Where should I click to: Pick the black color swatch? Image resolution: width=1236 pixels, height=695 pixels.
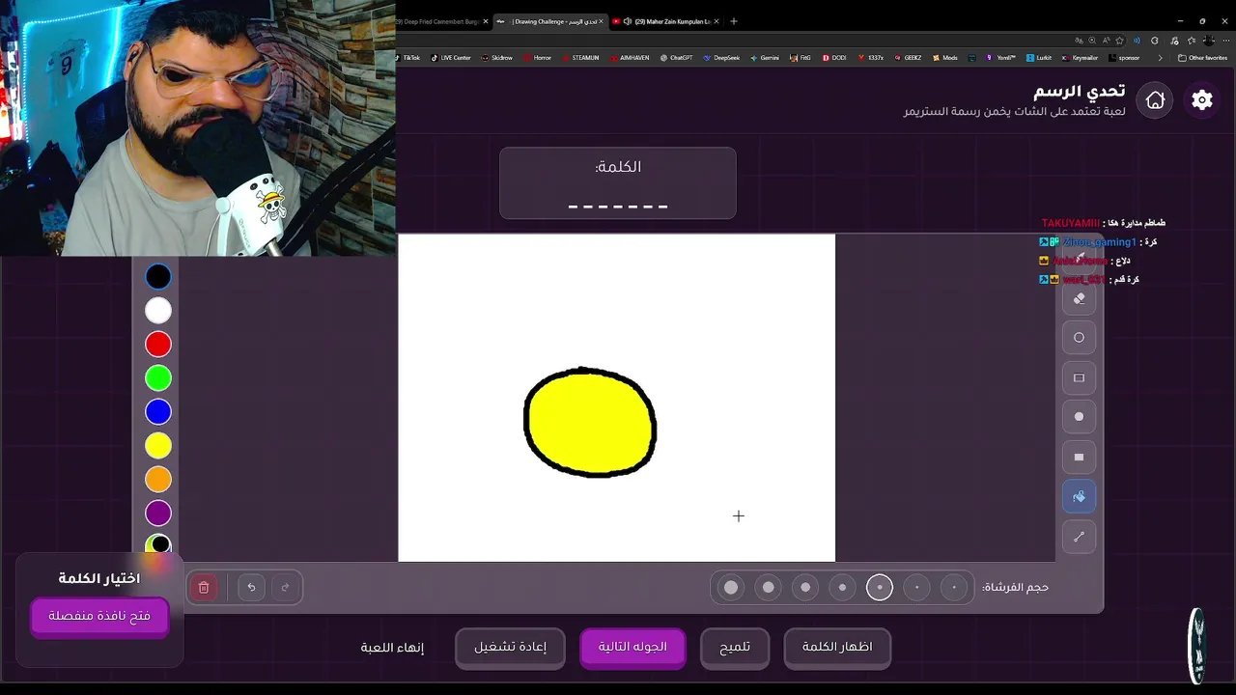pos(158,277)
